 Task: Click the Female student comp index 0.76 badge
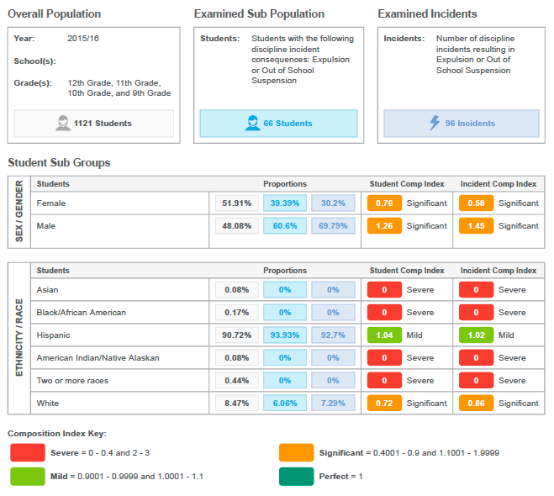tap(384, 203)
